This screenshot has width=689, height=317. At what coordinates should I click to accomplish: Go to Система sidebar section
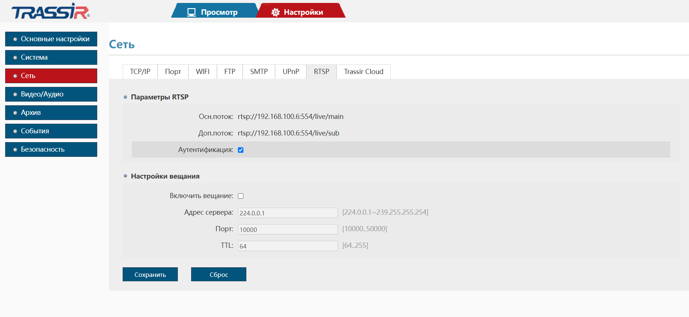51,57
